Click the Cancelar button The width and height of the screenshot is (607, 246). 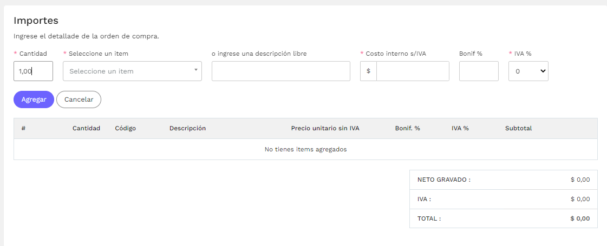coord(79,99)
